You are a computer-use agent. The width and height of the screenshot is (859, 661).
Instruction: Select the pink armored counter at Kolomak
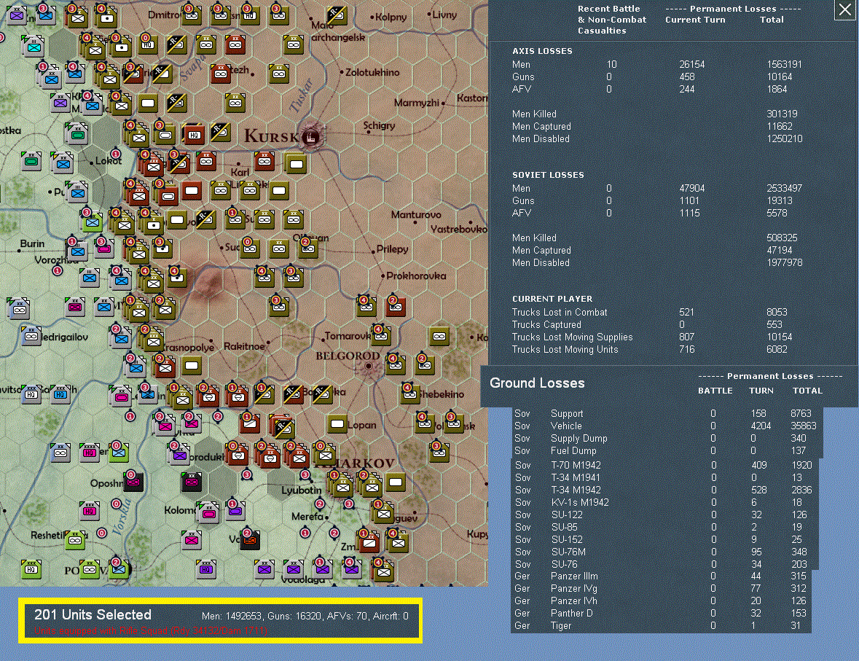[x=208, y=512]
